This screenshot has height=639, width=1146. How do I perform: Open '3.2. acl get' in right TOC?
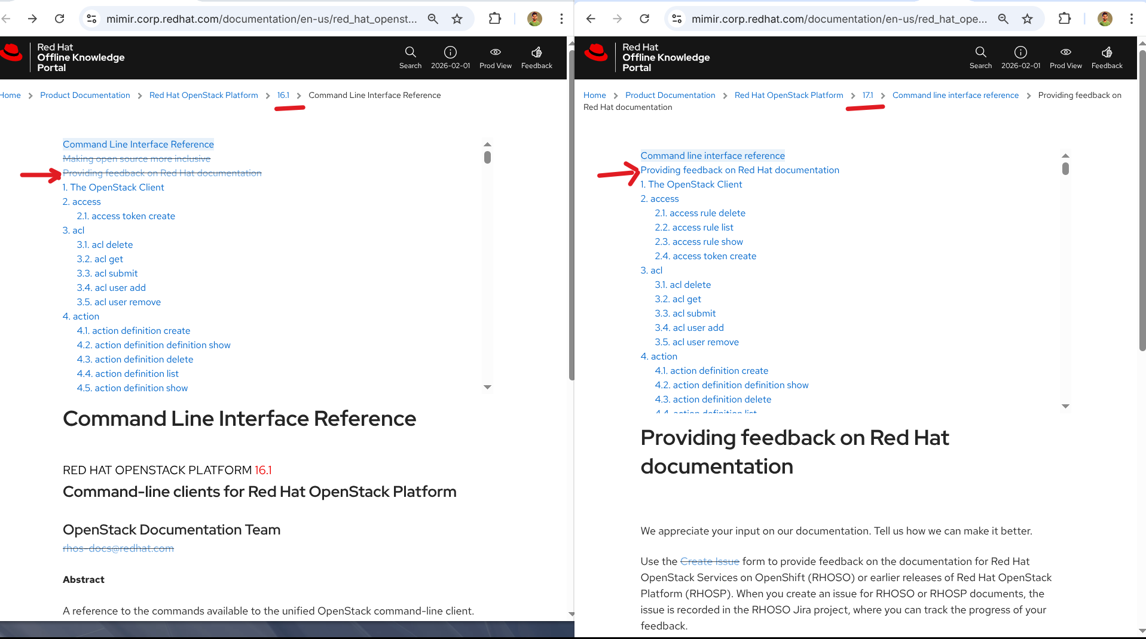[678, 299]
